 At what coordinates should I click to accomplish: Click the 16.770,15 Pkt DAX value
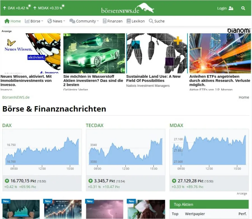[x=23, y=181]
